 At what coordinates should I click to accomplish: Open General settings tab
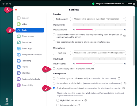[30, 18]
